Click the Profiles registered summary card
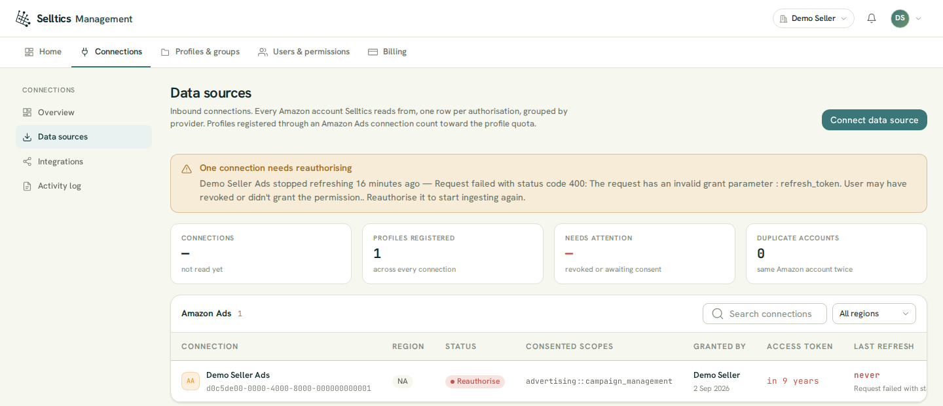Viewport: 943px width, 406px height. (453, 254)
